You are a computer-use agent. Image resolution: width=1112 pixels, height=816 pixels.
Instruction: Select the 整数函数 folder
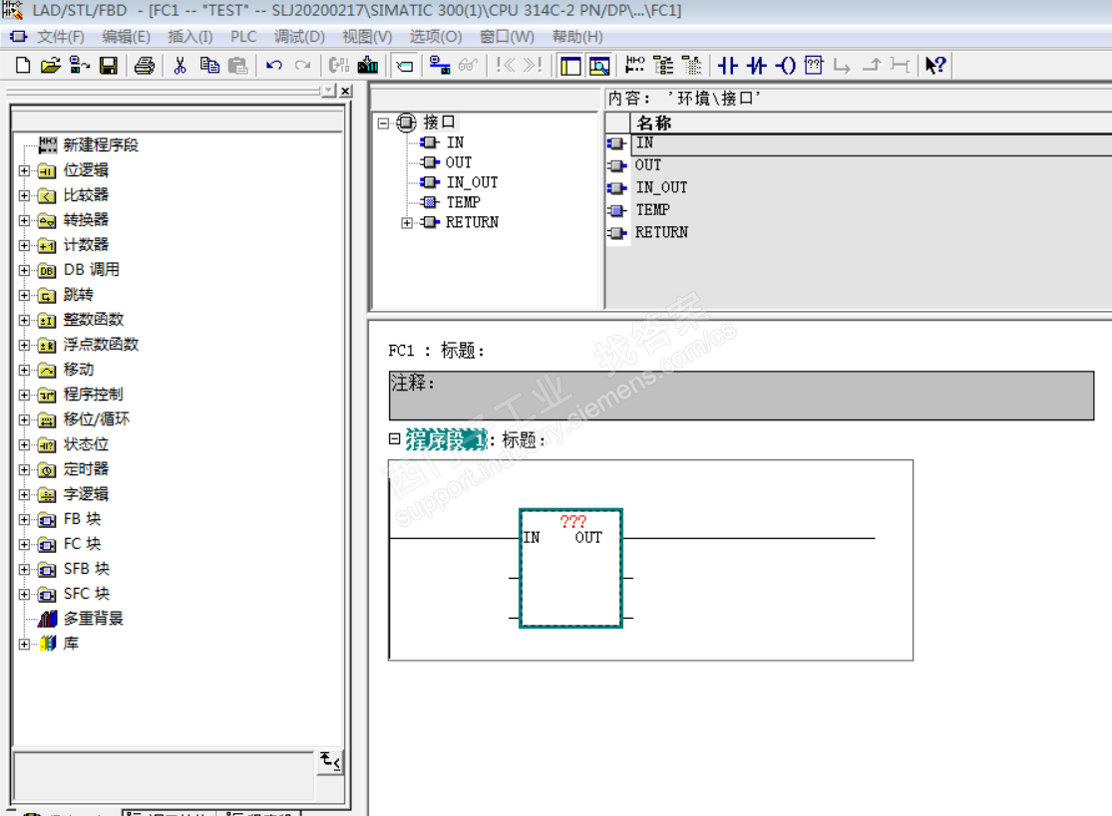point(93,320)
